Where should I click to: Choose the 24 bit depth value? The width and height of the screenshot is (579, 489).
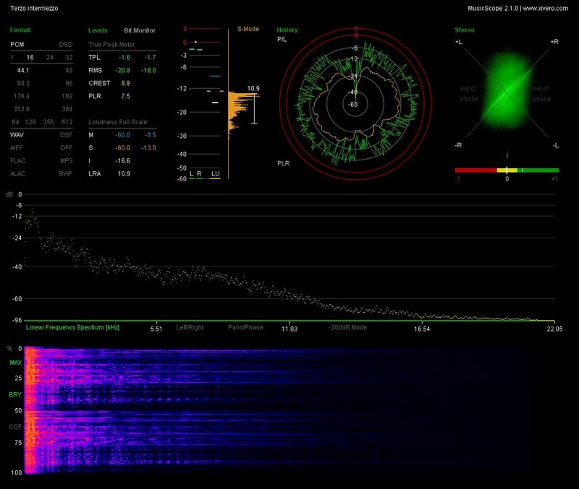coord(50,58)
